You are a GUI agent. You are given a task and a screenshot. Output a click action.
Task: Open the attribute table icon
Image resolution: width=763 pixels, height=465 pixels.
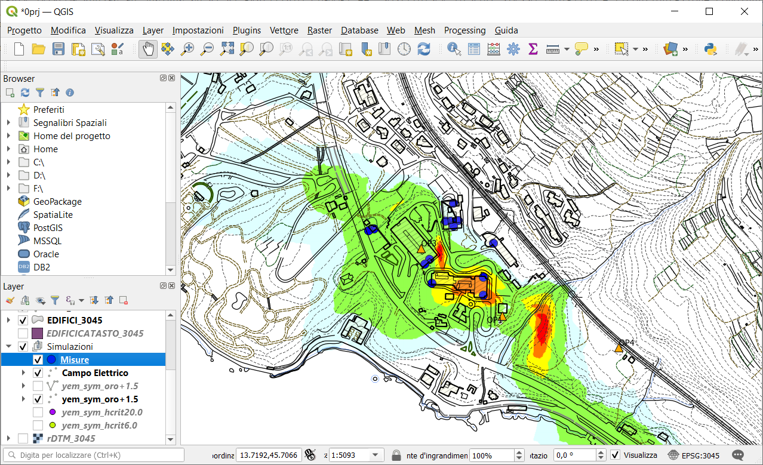click(x=474, y=49)
